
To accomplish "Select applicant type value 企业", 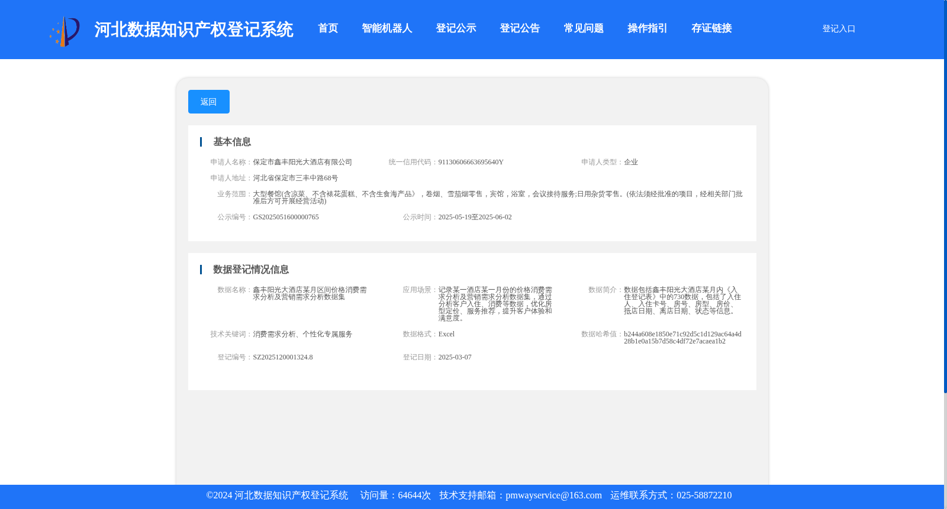I will tap(631, 162).
